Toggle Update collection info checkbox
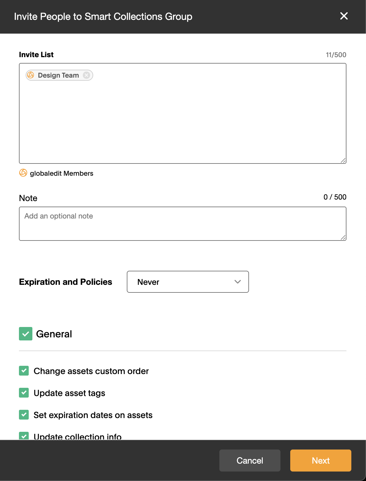Viewport: 366px width, 481px height. [24, 436]
